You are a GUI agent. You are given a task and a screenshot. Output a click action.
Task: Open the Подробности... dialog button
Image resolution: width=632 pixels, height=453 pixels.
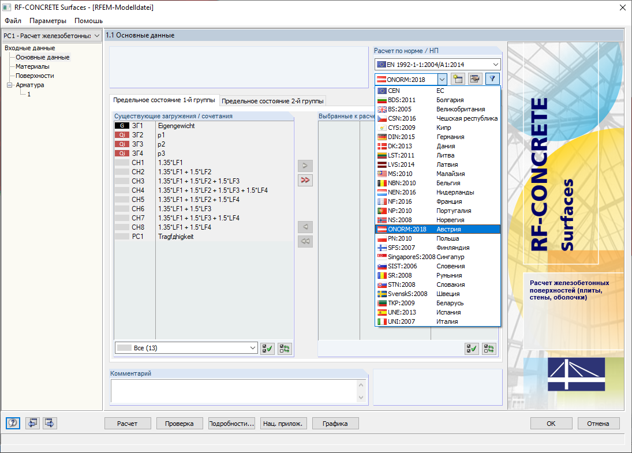click(x=231, y=424)
